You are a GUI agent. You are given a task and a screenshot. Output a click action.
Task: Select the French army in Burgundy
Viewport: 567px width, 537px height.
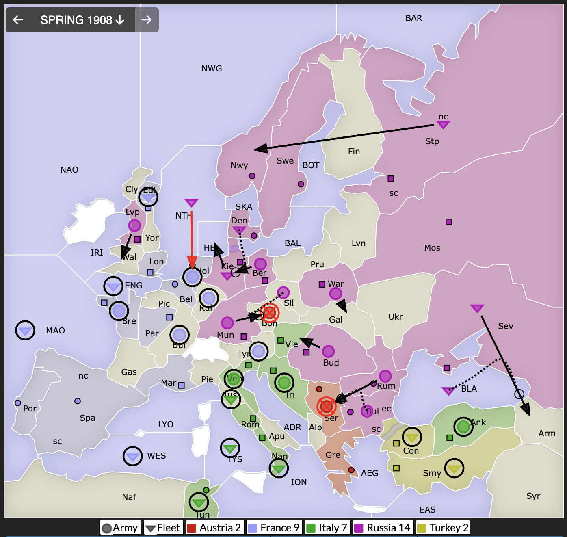[x=180, y=335]
